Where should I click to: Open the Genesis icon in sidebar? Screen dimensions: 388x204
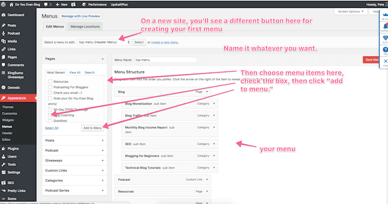point(4,87)
